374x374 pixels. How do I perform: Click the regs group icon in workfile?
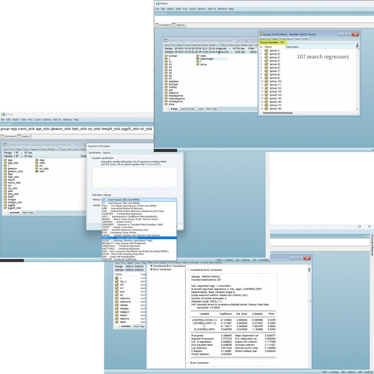click(x=37, y=160)
